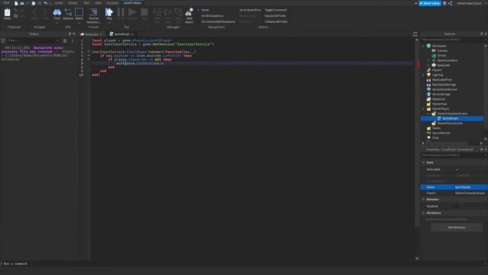
Task: Click the Format Selection icon
Action: click(93, 12)
